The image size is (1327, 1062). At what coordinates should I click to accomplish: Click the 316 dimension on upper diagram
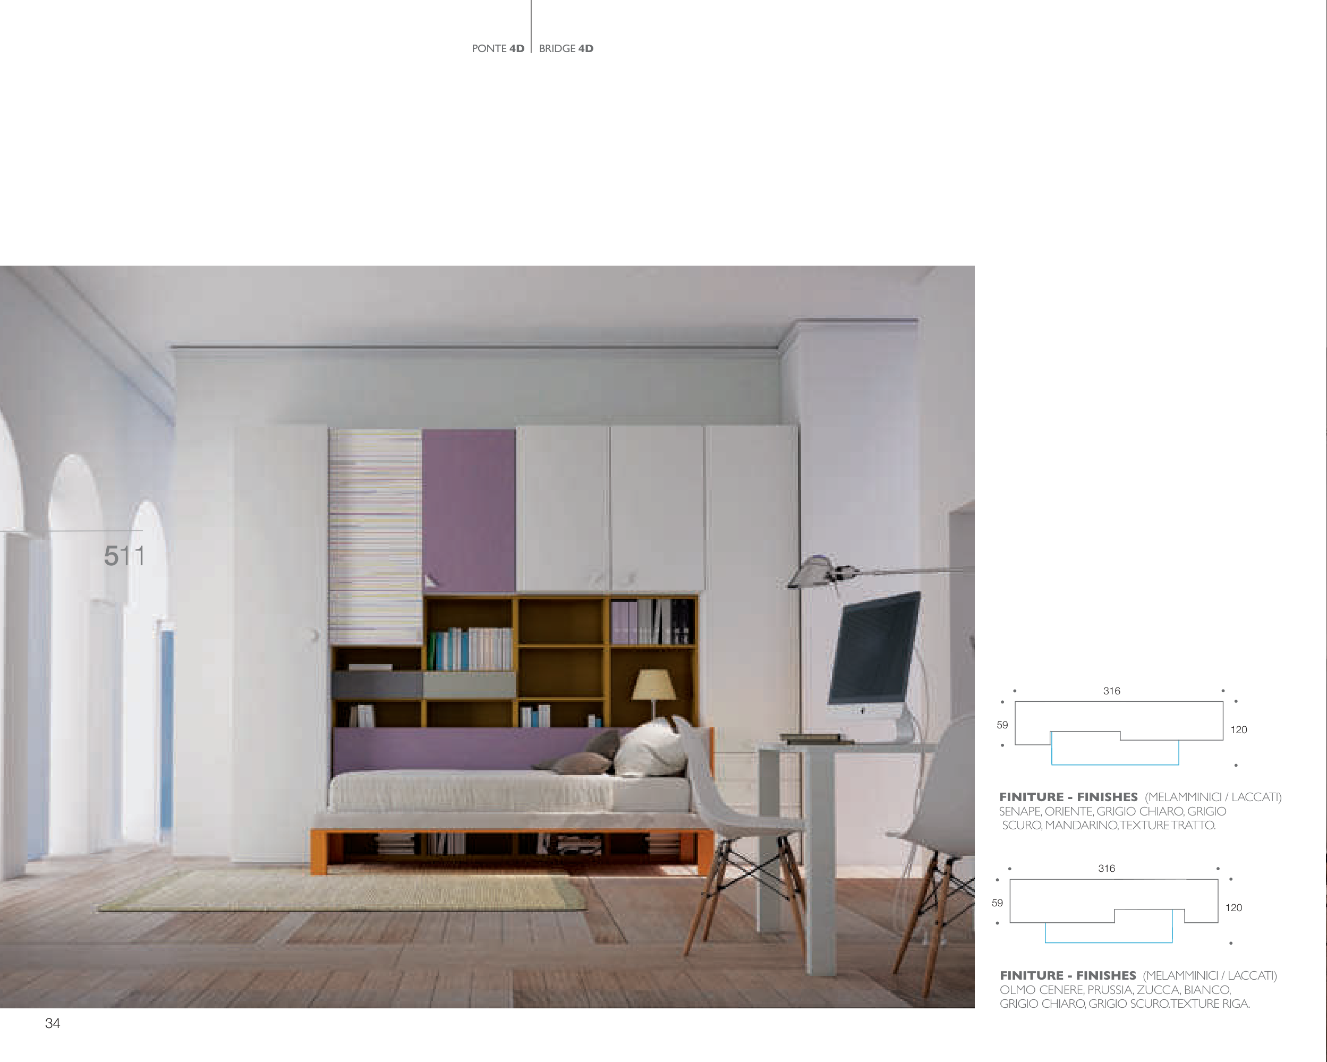pyautogui.click(x=1111, y=691)
